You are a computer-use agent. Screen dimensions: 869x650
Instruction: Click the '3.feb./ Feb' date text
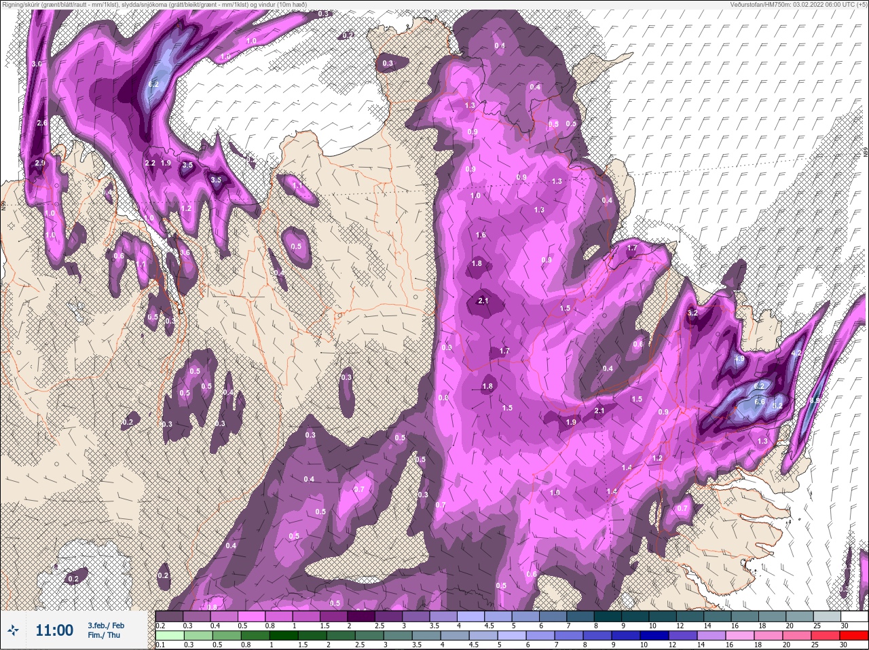pos(106,626)
